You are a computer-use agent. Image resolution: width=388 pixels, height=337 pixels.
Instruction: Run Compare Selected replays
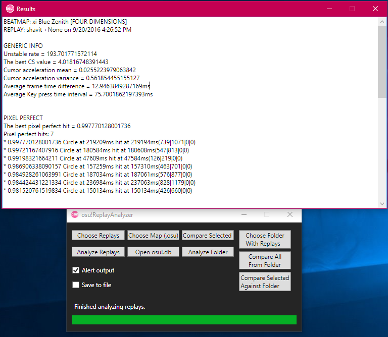click(x=208, y=235)
